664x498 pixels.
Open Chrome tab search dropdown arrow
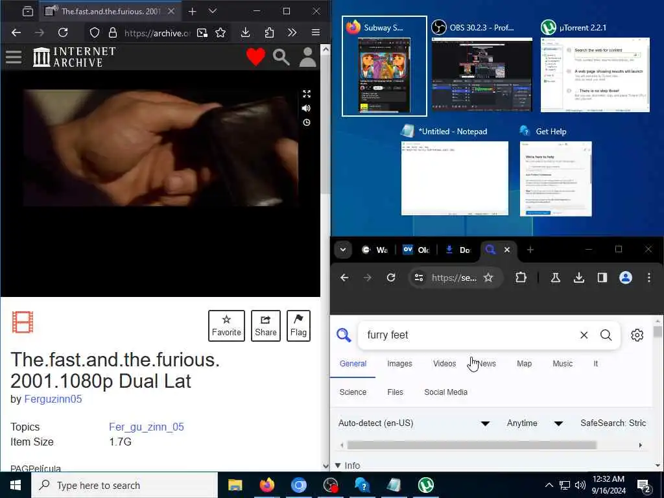pos(343,250)
